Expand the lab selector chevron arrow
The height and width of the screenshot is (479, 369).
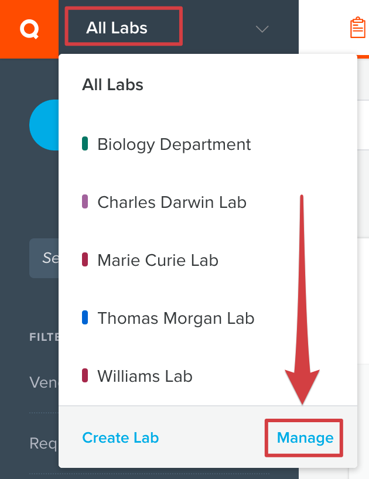262,29
